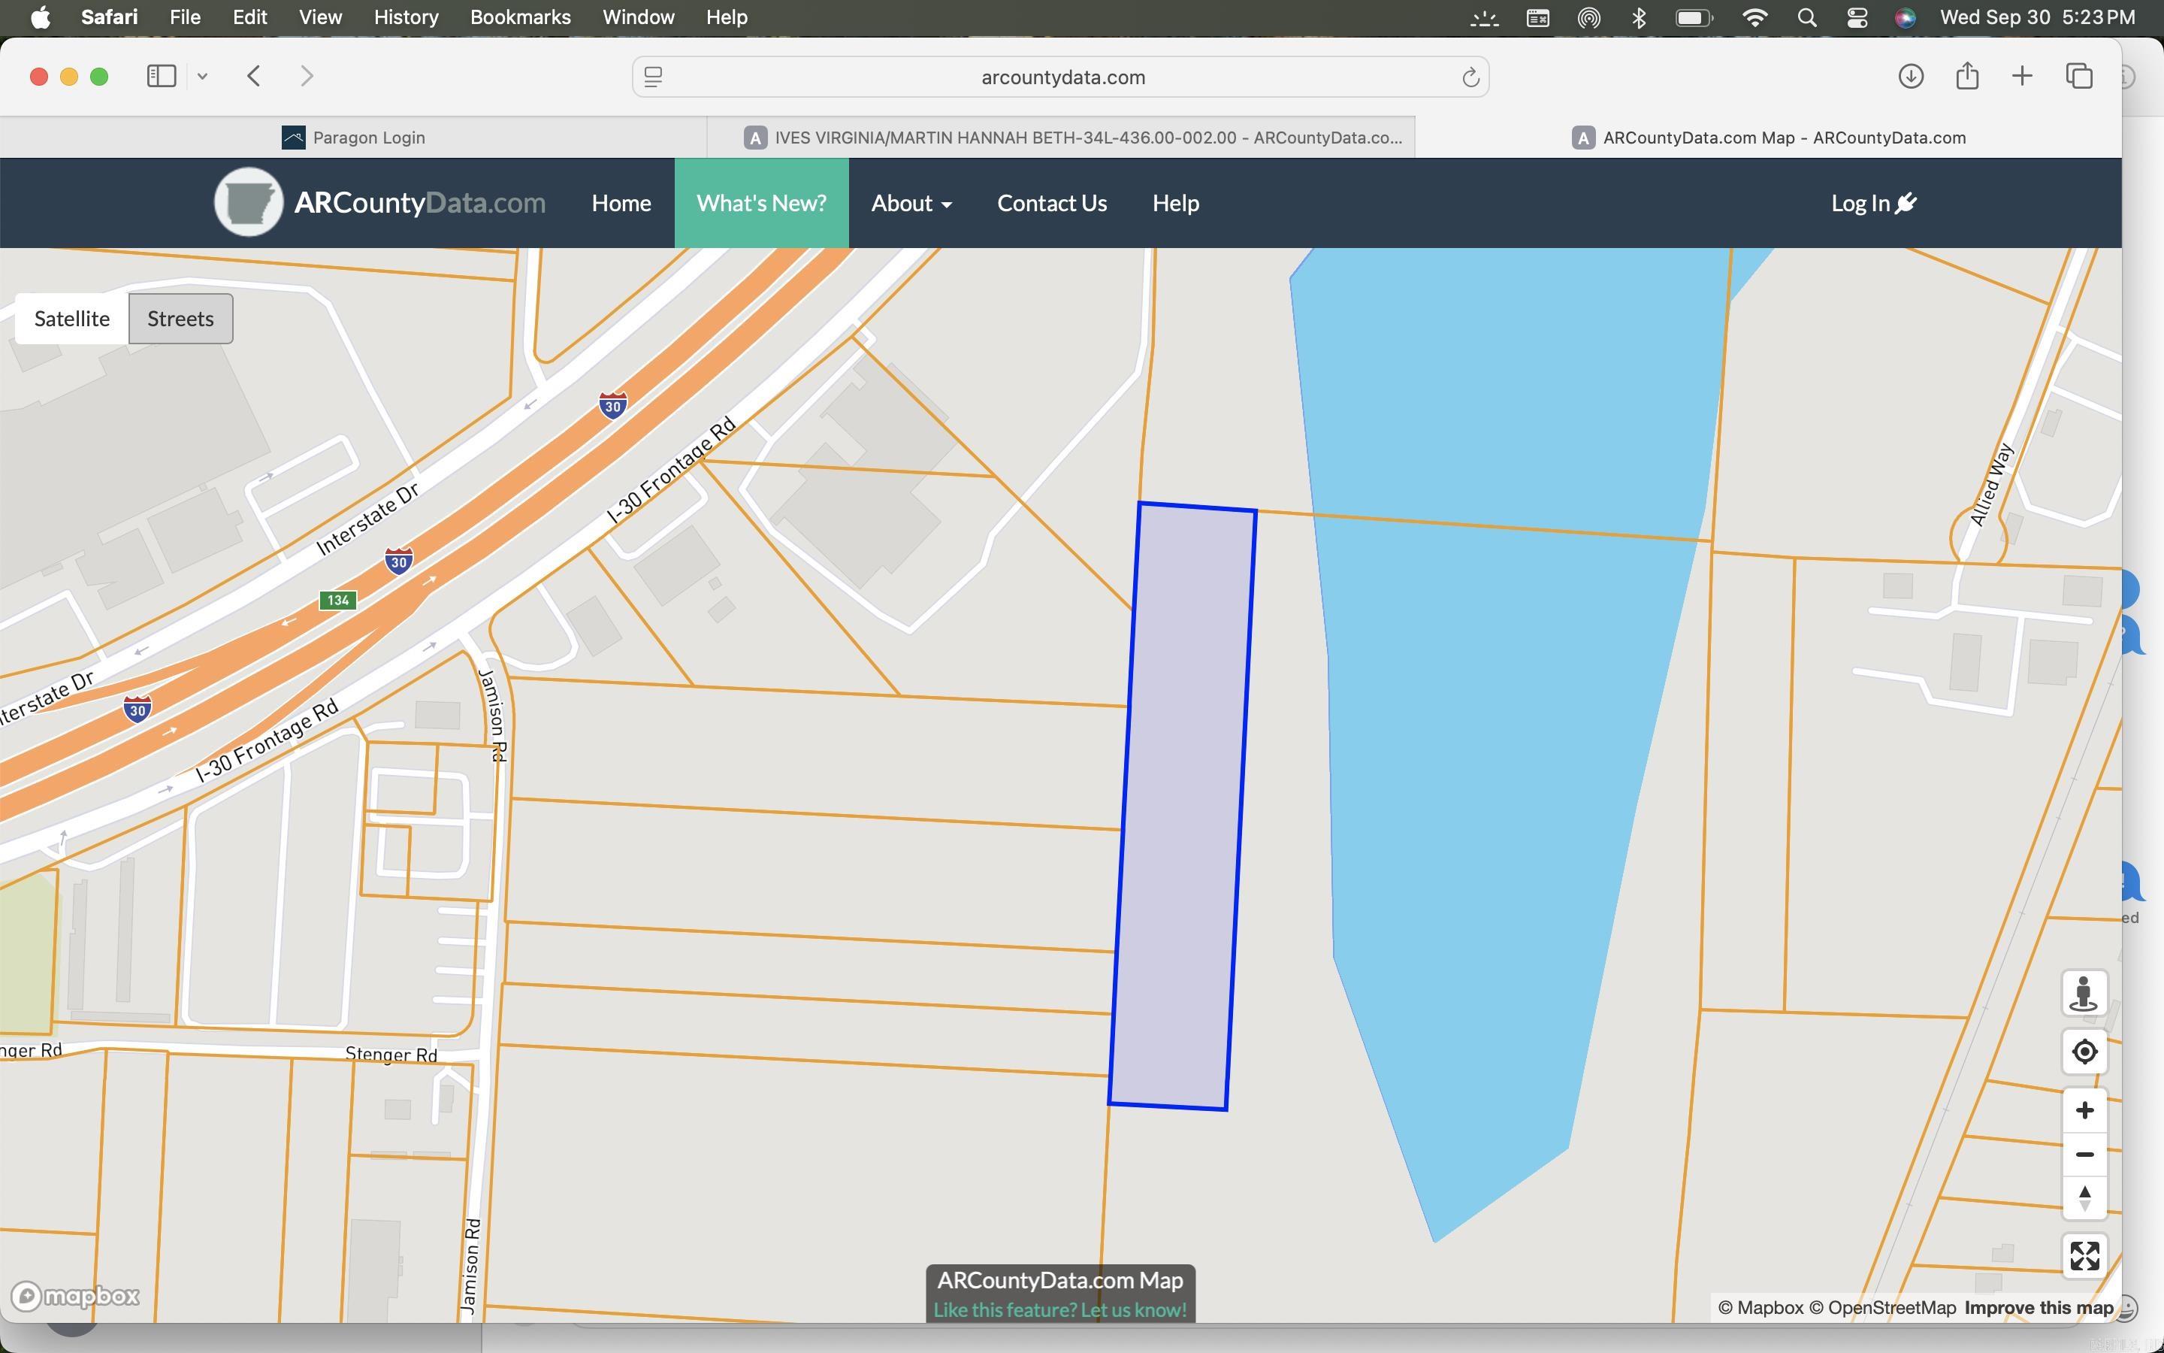Open the Share sheet icon
Image resolution: width=2164 pixels, height=1353 pixels.
[x=1966, y=76]
